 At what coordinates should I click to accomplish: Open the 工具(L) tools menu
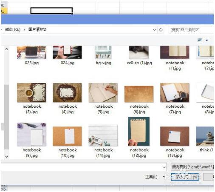[x=151, y=177]
